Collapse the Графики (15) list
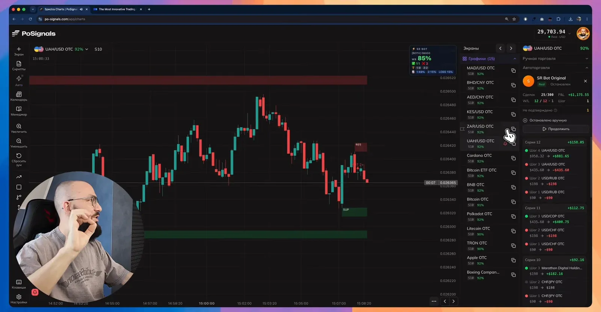The image size is (601, 312). (515, 59)
